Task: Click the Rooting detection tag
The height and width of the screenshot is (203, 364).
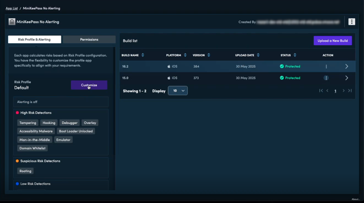Action: [25, 171]
